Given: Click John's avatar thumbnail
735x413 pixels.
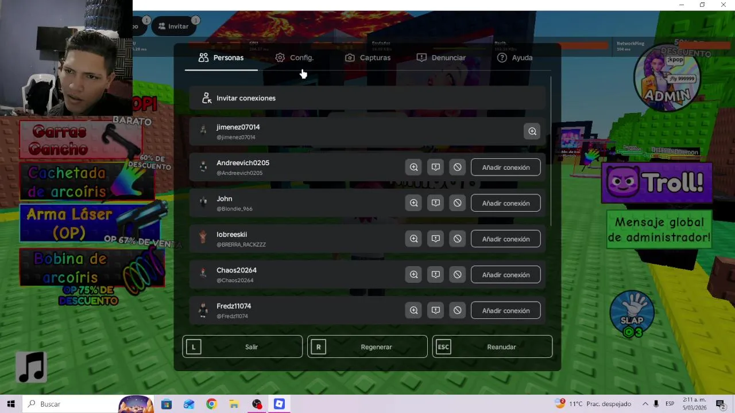Looking at the screenshot, I should click(203, 202).
